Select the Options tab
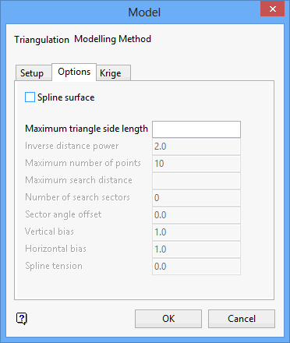This screenshot has width=290, height=343. point(74,72)
